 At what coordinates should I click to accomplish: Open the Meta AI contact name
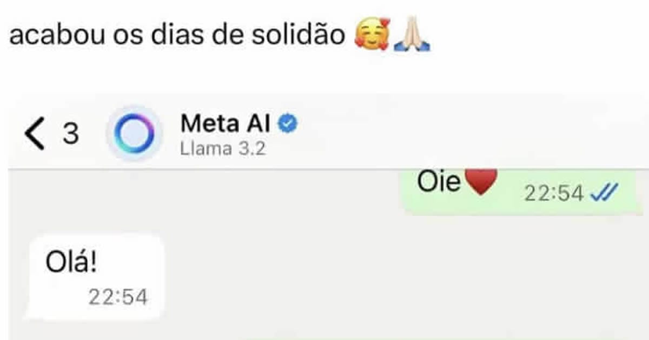(227, 125)
